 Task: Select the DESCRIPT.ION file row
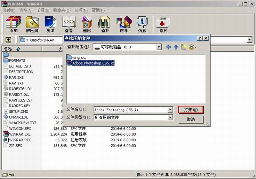21,72
